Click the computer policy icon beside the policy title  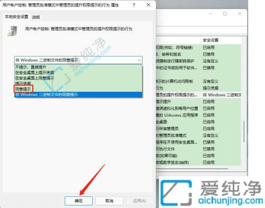[12, 31]
